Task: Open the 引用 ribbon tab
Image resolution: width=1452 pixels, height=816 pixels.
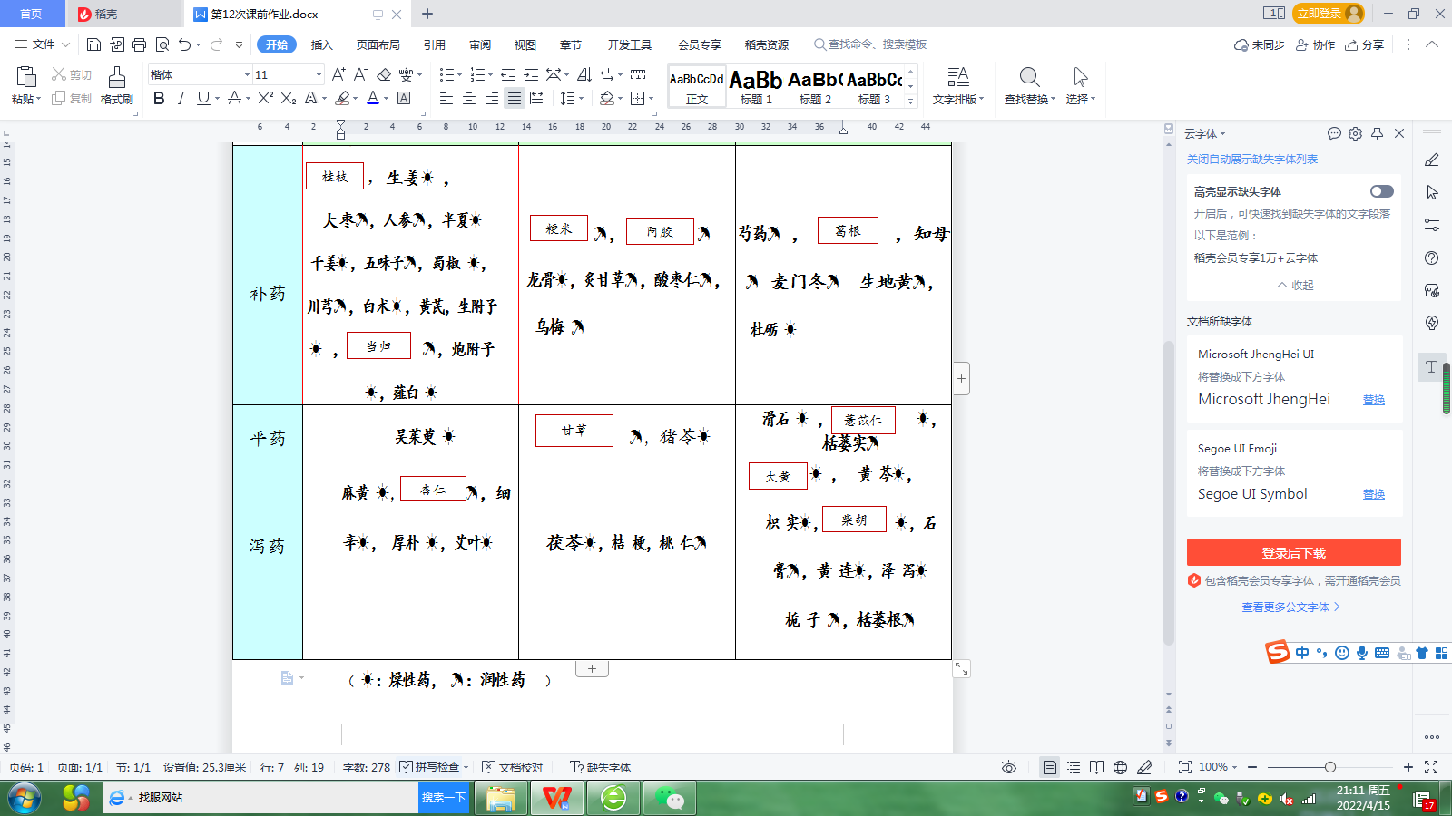Action: 435,44
